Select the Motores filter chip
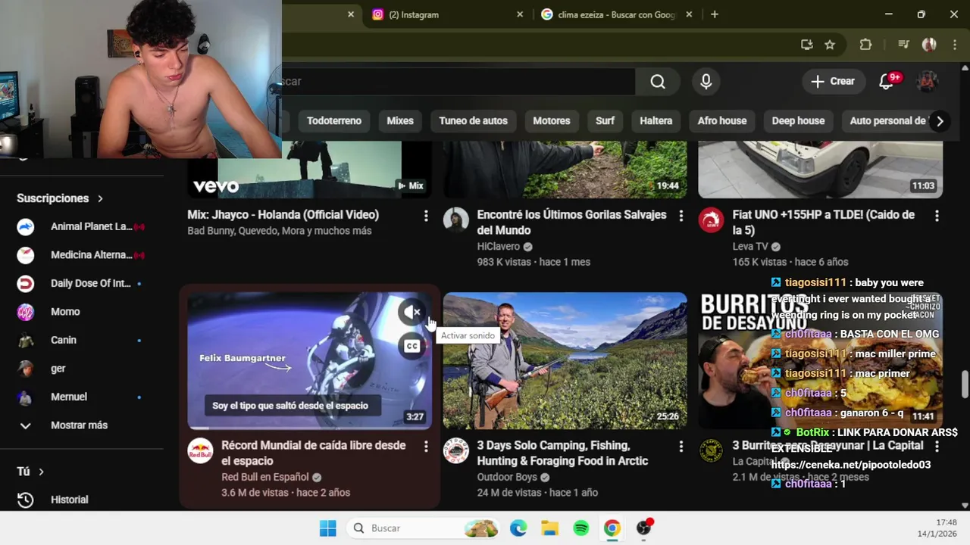Image resolution: width=970 pixels, height=545 pixels. 552,121
